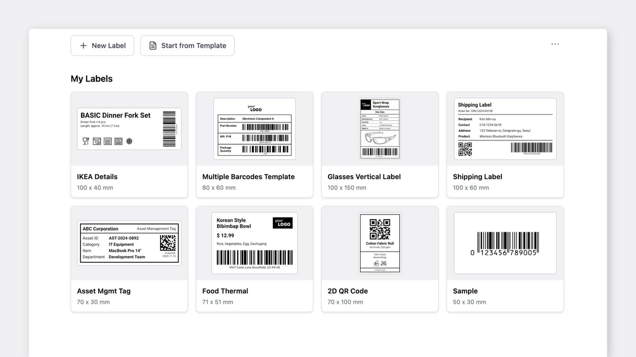
Task: Click the My Labels heading
Action: coord(92,78)
